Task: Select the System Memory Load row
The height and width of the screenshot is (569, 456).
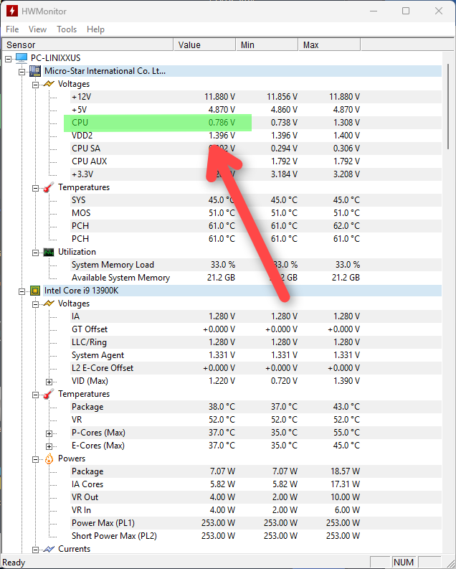Action: 256,265
